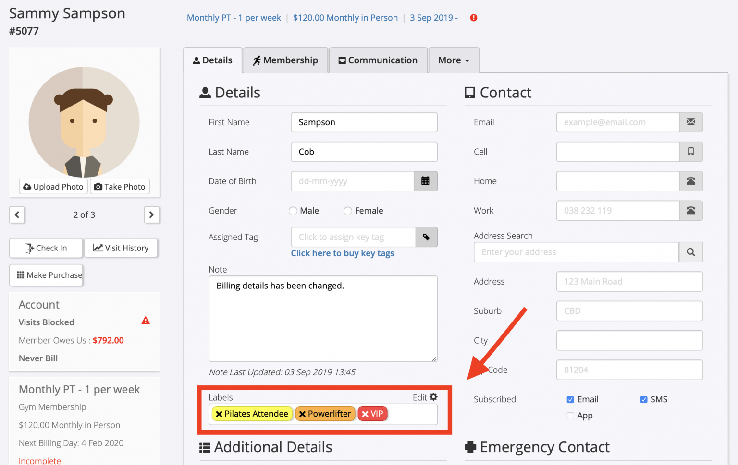The height and width of the screenshot is (465, 738).
Task: Open the Monthly PT - 1 per week link
Action: click(x=234, y=18)
